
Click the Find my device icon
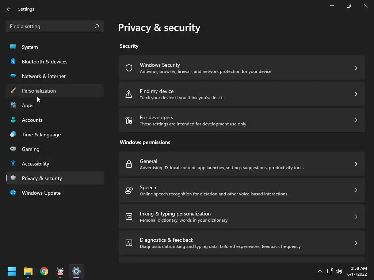click(129, 94)
